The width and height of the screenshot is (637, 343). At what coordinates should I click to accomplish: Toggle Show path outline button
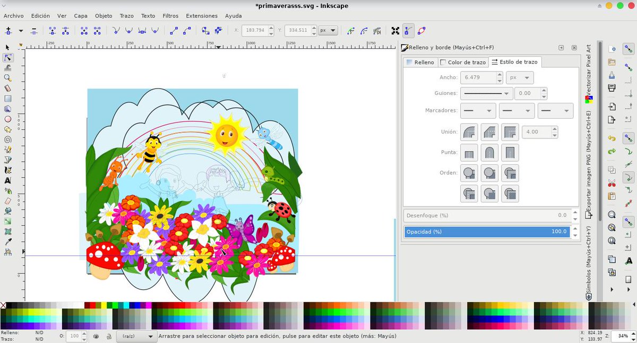click(x=421, y=30)
